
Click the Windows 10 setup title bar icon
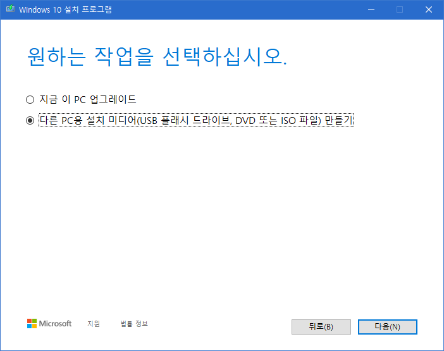[x=11, y=9]
